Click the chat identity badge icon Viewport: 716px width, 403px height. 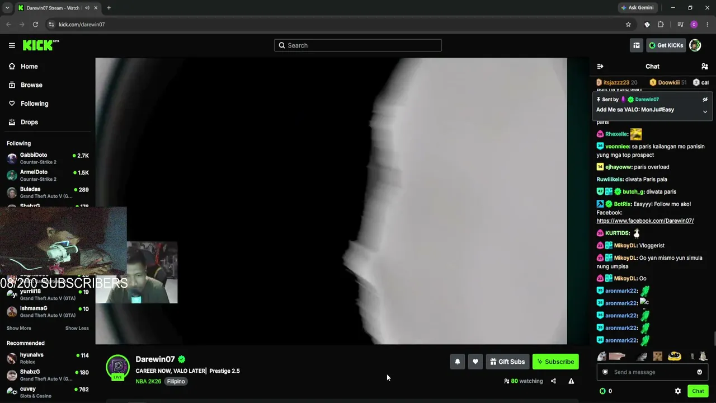605,372
